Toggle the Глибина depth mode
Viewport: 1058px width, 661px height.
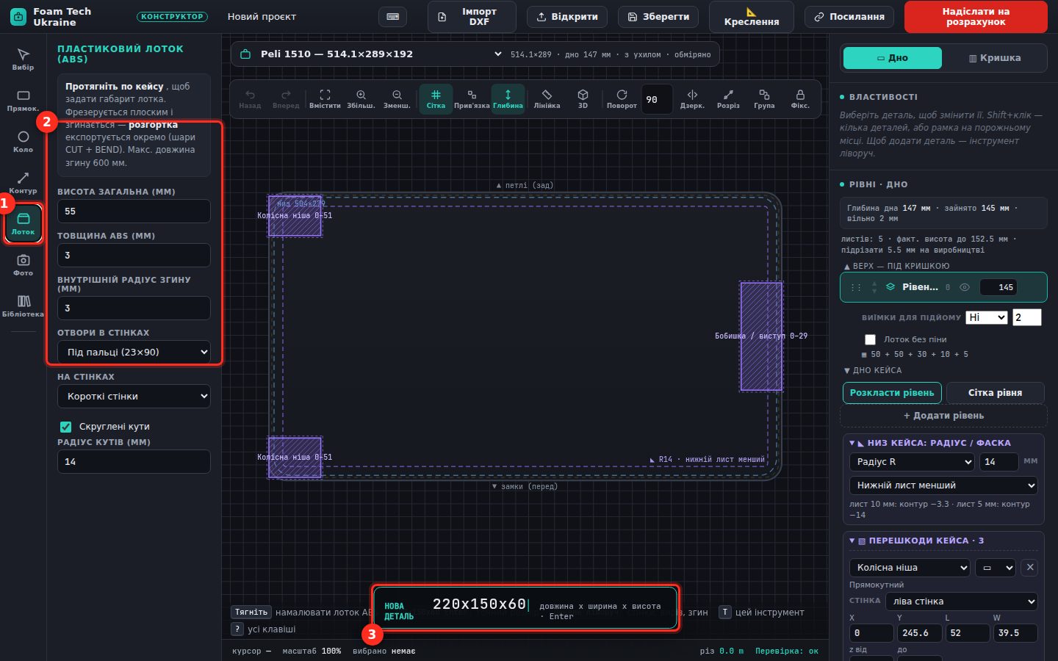click(508, 99)
